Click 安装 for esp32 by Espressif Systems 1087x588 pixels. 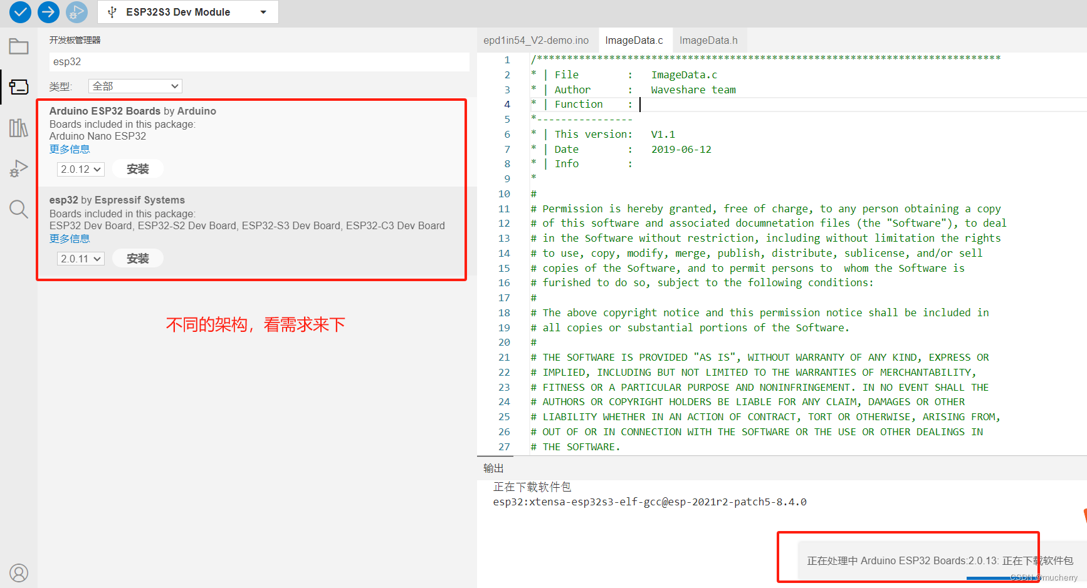pyautogui.click(x=138, y=259)
